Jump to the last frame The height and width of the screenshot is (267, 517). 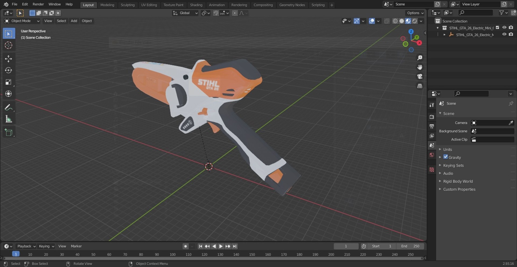[x=235, y=246]
